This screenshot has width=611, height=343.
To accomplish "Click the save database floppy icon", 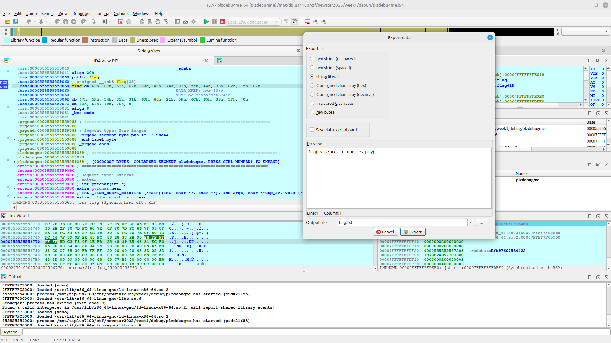I will [16, 22].
